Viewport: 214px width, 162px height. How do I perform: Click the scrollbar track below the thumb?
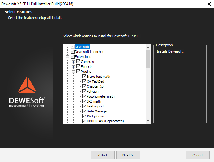(x=148, y=94)
